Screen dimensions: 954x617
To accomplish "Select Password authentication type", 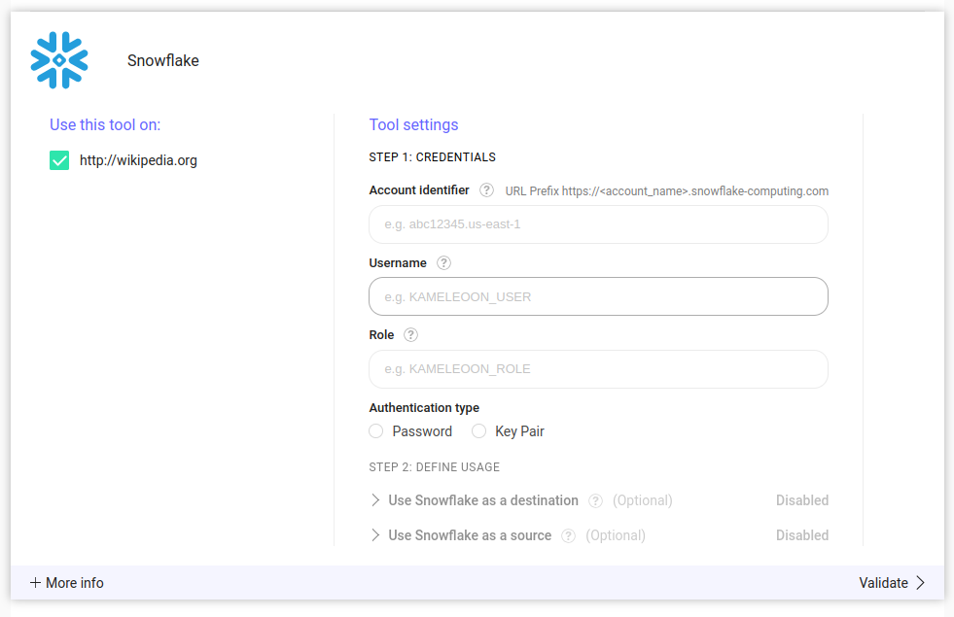I will pyautogui.click(x=376, y=431).
